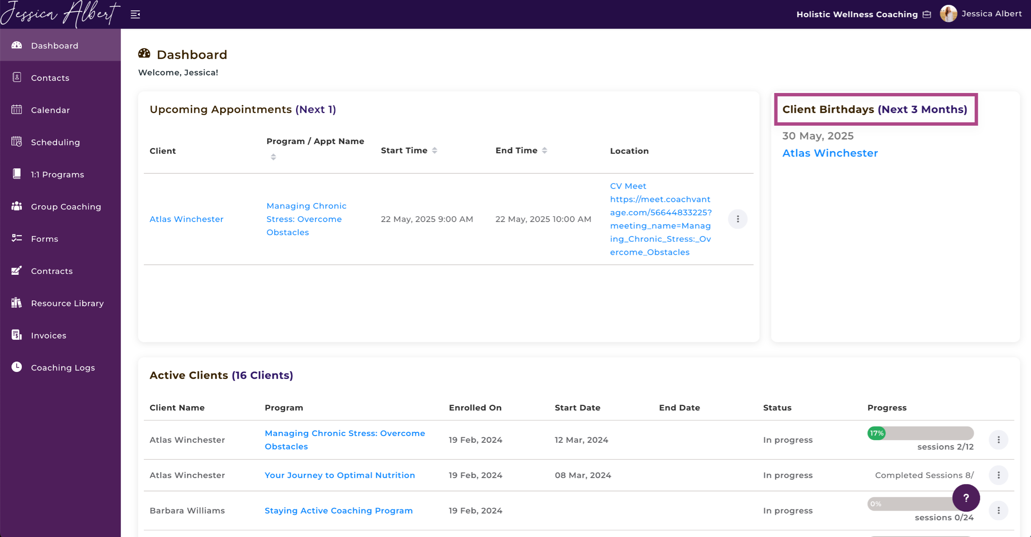
Task: Click the Group Coaching people icon
Action: pos(17,206)
